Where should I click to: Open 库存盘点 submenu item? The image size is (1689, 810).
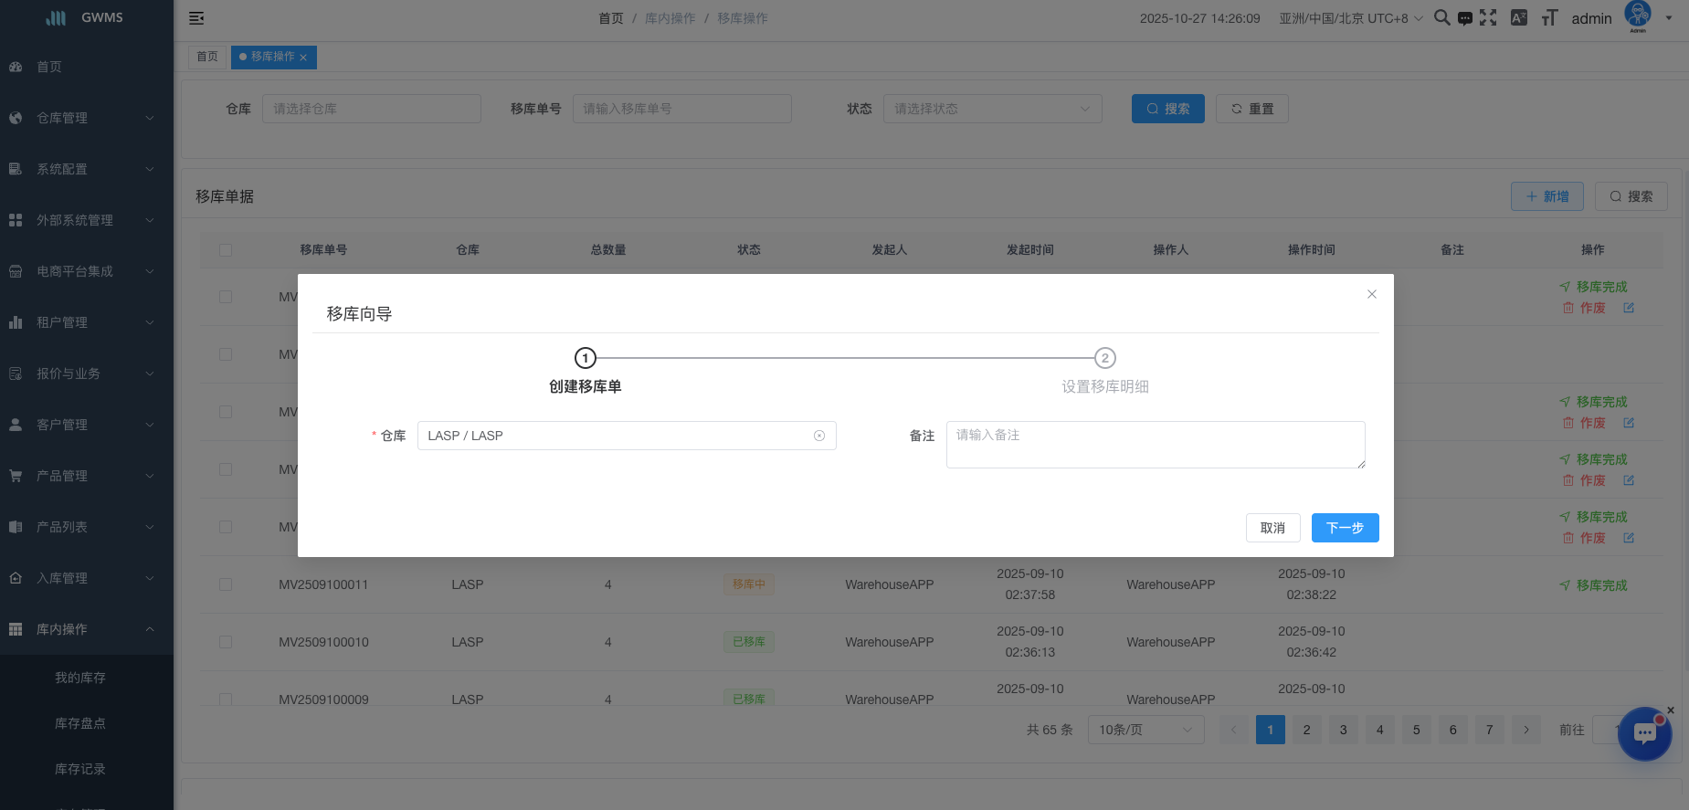(87, 723)
